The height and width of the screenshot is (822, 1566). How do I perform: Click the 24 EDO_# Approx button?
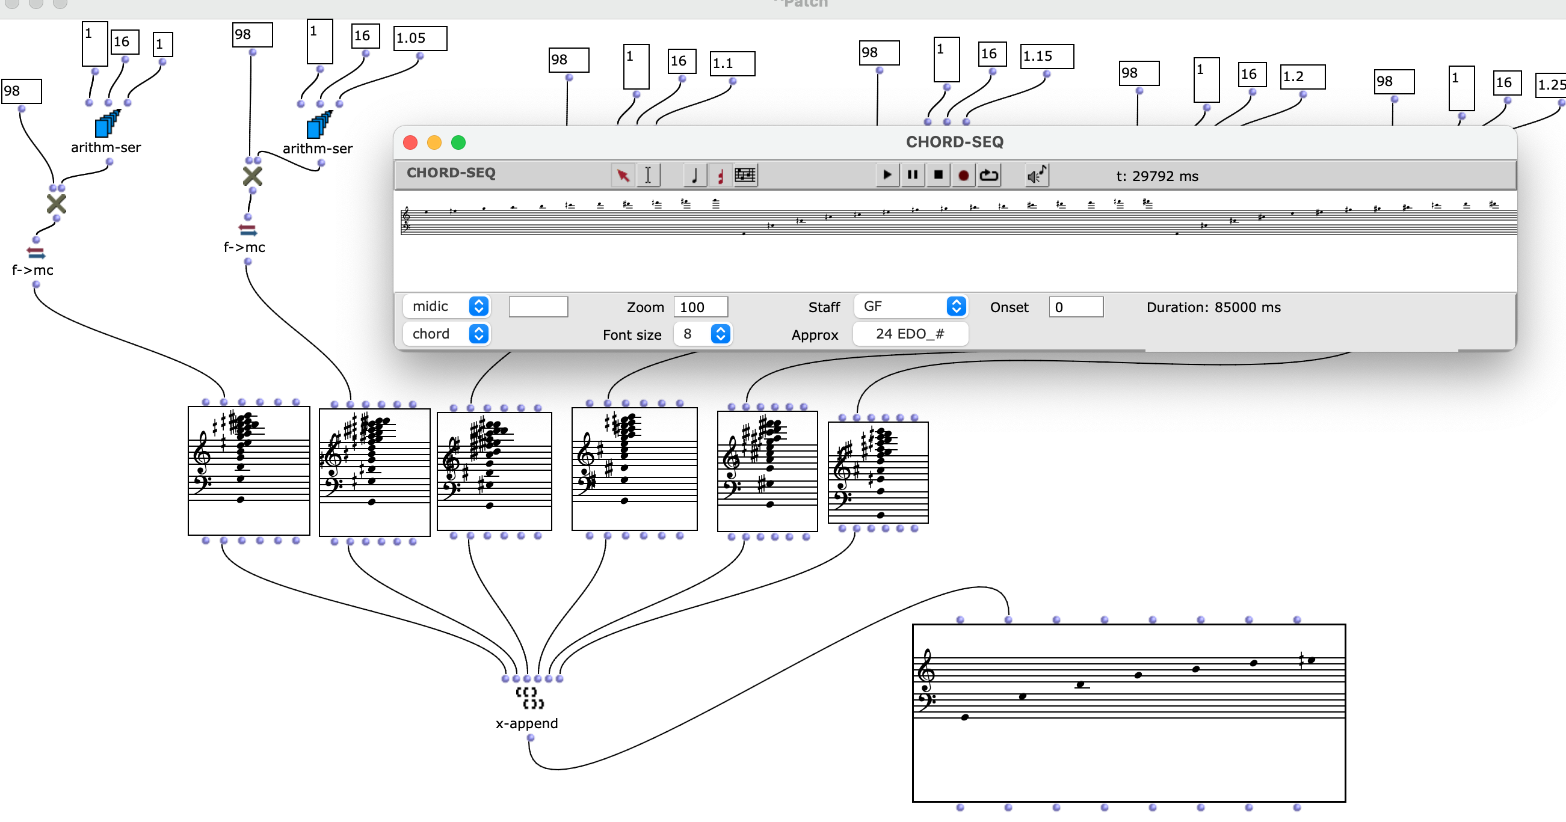(x=910, y=334)
